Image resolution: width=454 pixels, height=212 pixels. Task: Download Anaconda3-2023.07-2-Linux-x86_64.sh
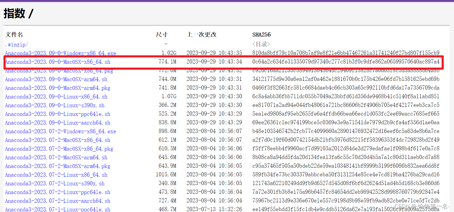(x=56, y=175)
